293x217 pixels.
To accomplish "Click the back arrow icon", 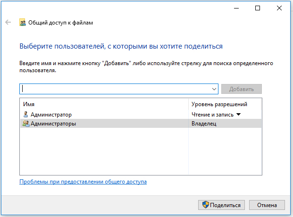I will 8,23.
